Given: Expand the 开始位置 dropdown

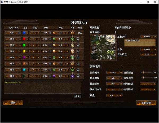Looking at the screenshot, I should 149,54.
